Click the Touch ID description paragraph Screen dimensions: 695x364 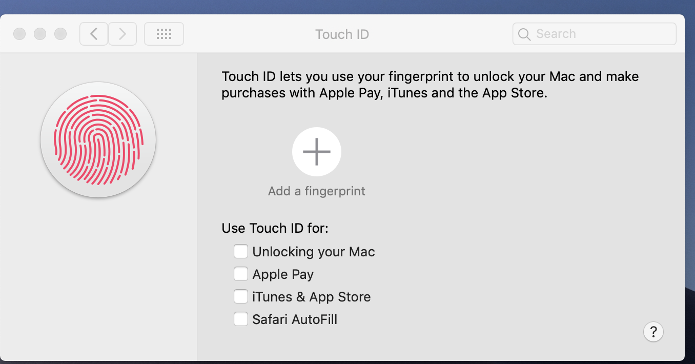click(430, 85)
